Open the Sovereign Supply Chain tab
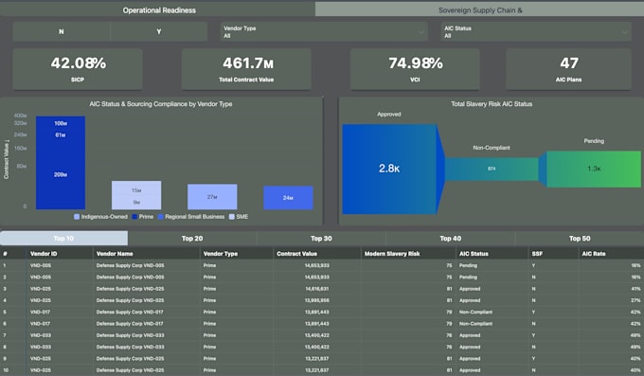Screen dimensions: 644x376 click(x=480, y=9)
